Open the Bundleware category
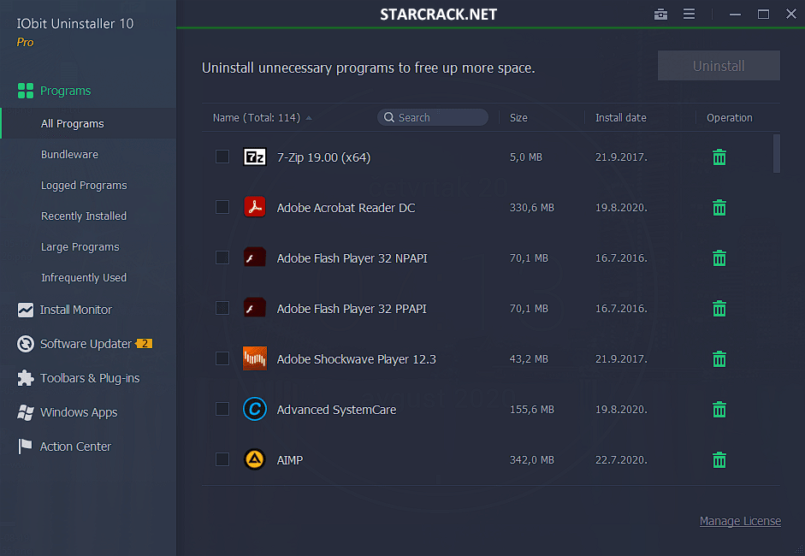This screenshot has width=805, height=556. tap(69, 155)
